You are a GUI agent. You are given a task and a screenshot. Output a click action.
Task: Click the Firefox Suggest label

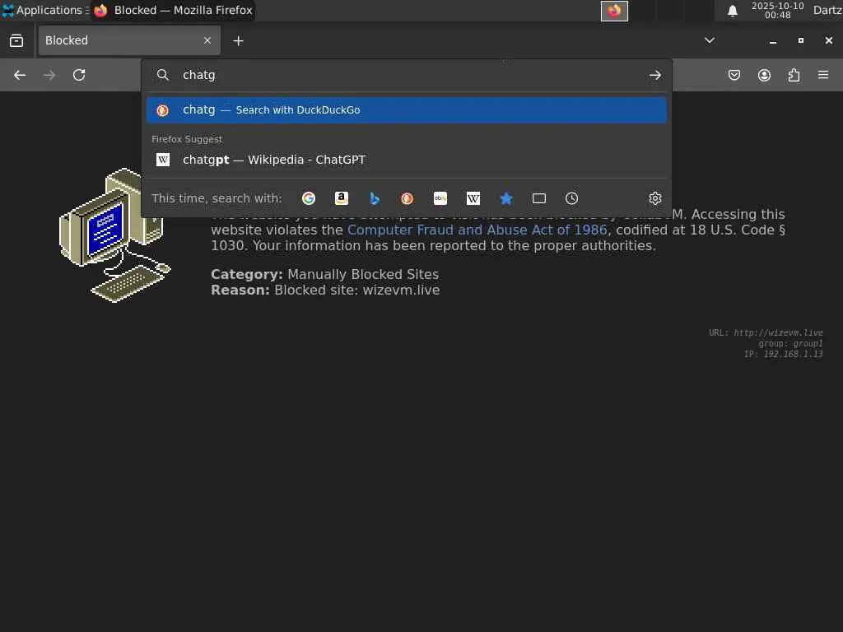[187, 139]
